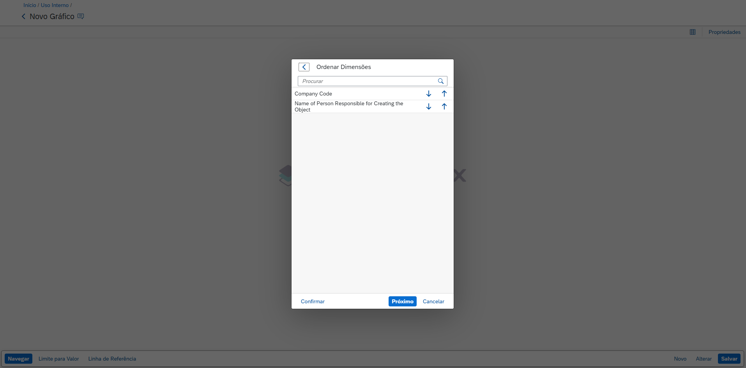
Task: Click the Próximo button
Action: coord(402,301)
